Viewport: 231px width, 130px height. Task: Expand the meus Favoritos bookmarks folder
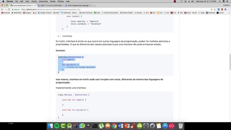[x=86, y=13]
